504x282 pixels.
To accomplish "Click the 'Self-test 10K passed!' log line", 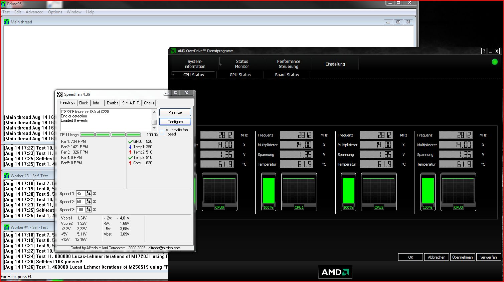I will (x=42, y=262).
